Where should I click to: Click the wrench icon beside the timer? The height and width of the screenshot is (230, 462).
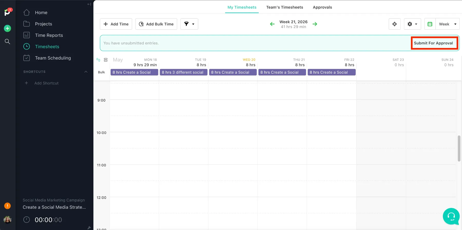point(89,228)
